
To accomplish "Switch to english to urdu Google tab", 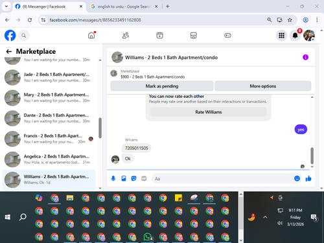I will [124, 6].
